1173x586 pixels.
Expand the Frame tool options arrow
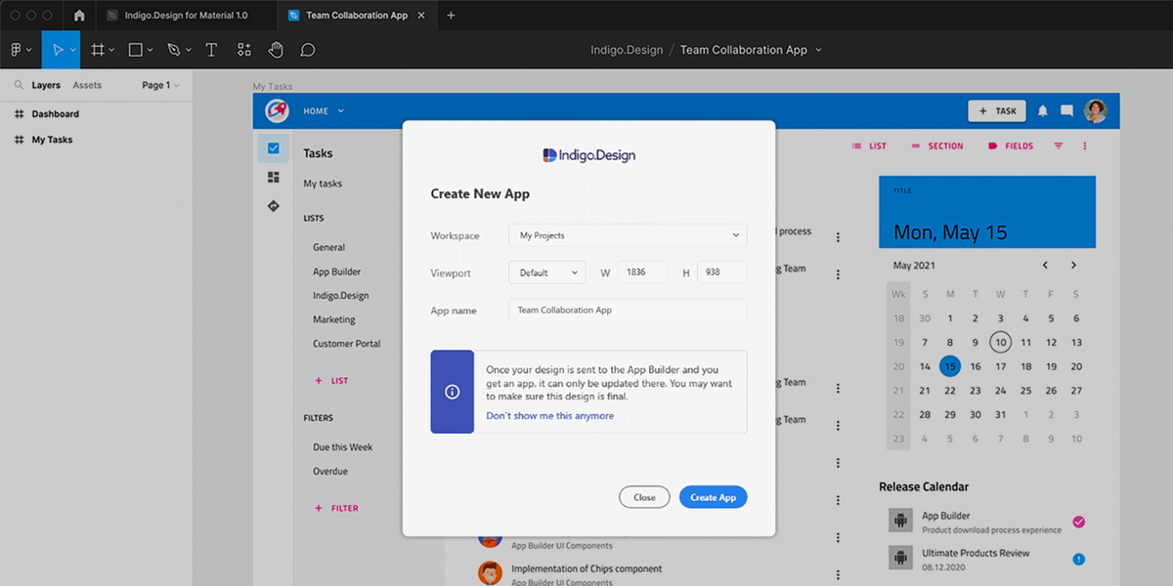tap(111, 50)
